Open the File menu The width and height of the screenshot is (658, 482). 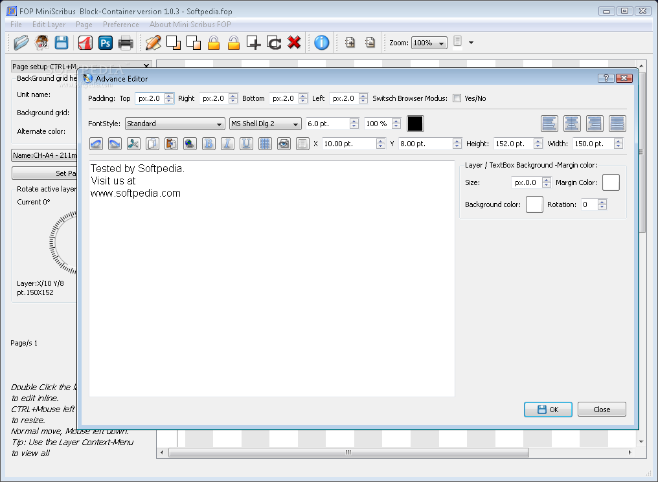coord(16,25)
